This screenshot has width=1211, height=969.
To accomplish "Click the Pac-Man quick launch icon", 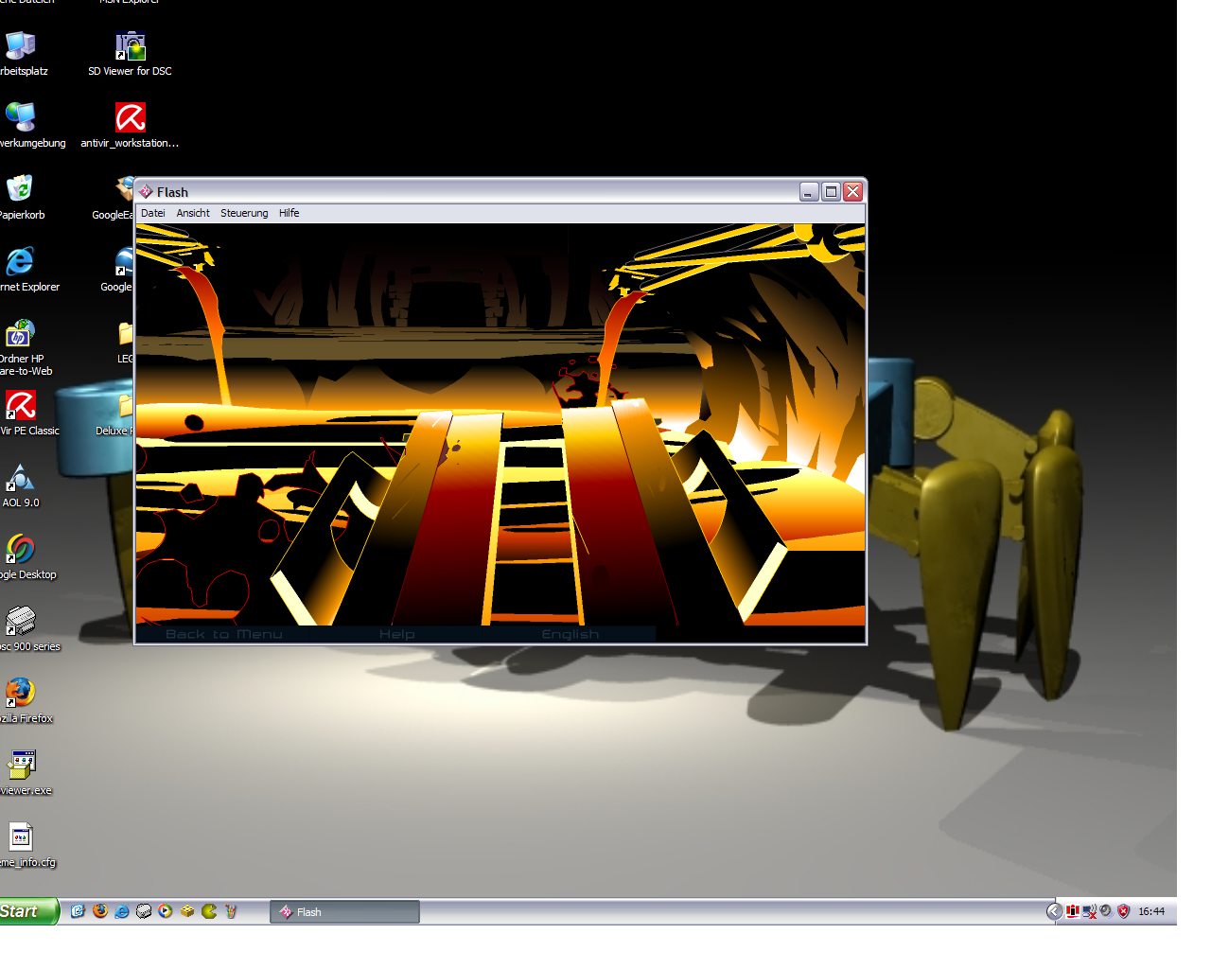I will pos(209,911).
